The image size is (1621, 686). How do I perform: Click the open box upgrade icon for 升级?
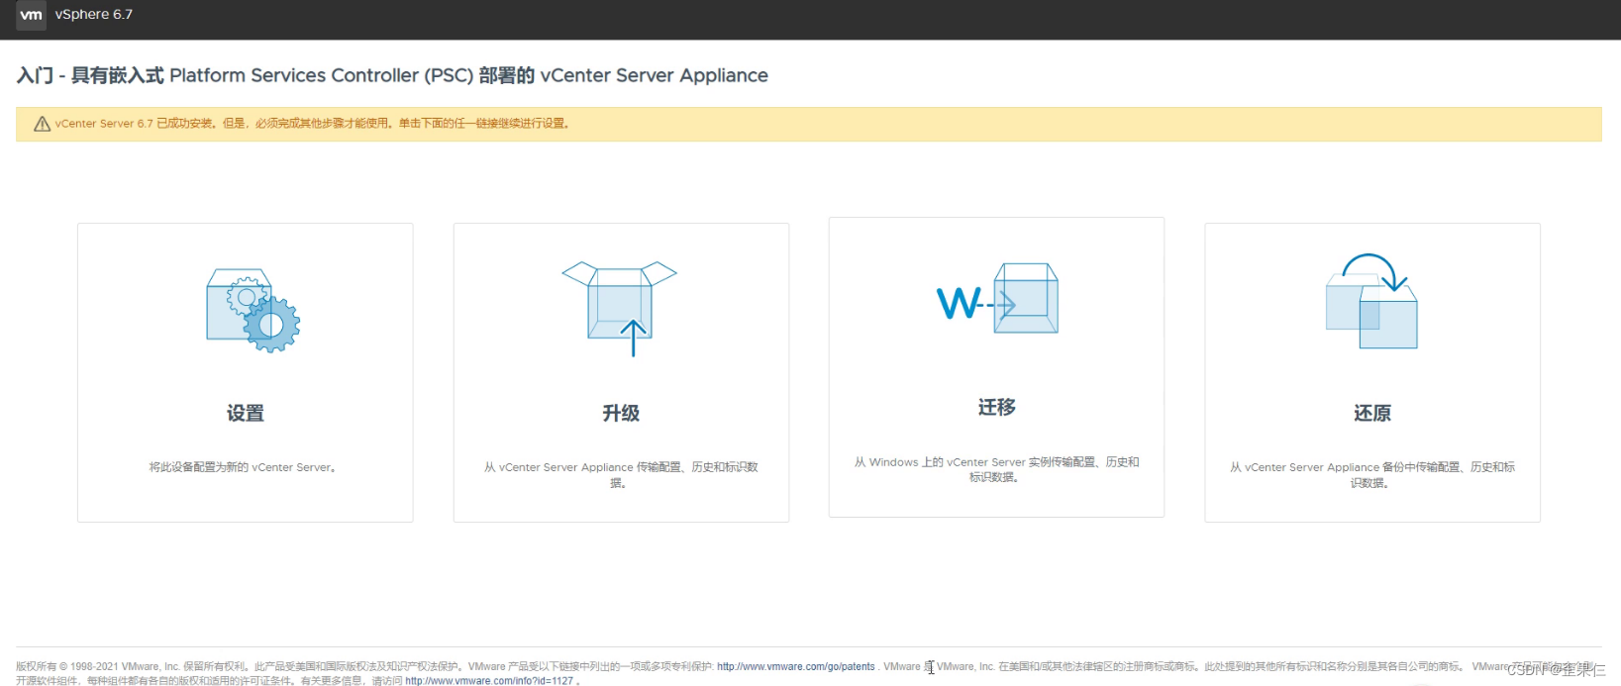click(x=620, y=308)
